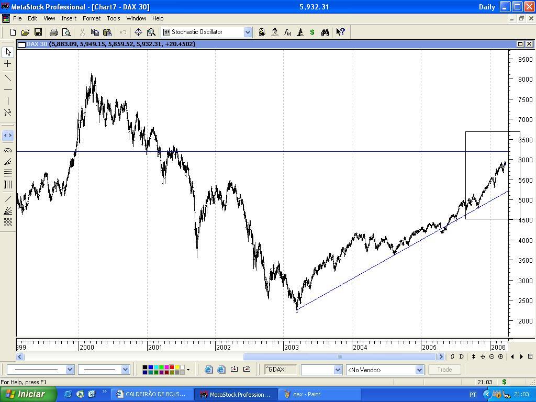Click the crosshair Choose Security icon
This screenshot has width=536, height=402.
(138, 32)
